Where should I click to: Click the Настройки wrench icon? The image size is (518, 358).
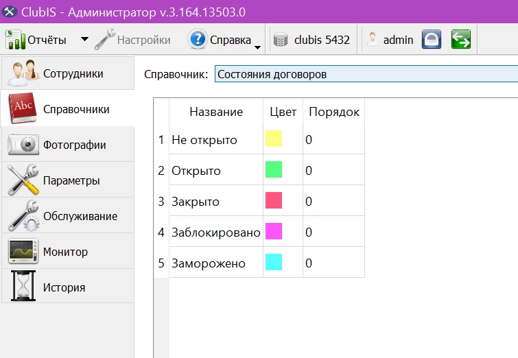[105, 39]
